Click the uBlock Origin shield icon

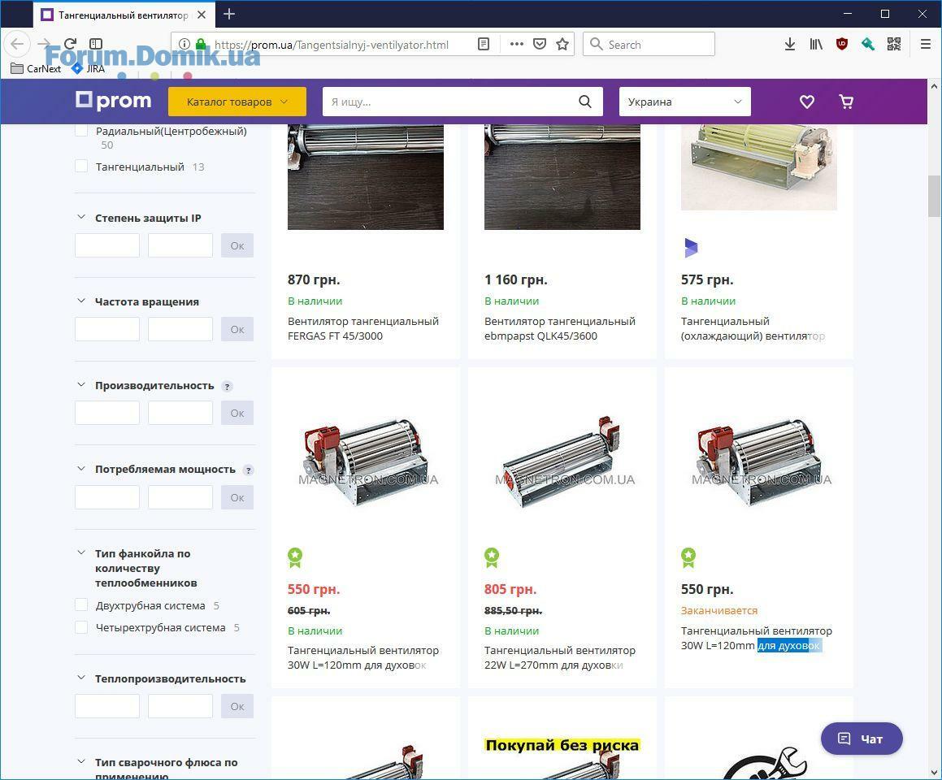(x=842, y=44)
